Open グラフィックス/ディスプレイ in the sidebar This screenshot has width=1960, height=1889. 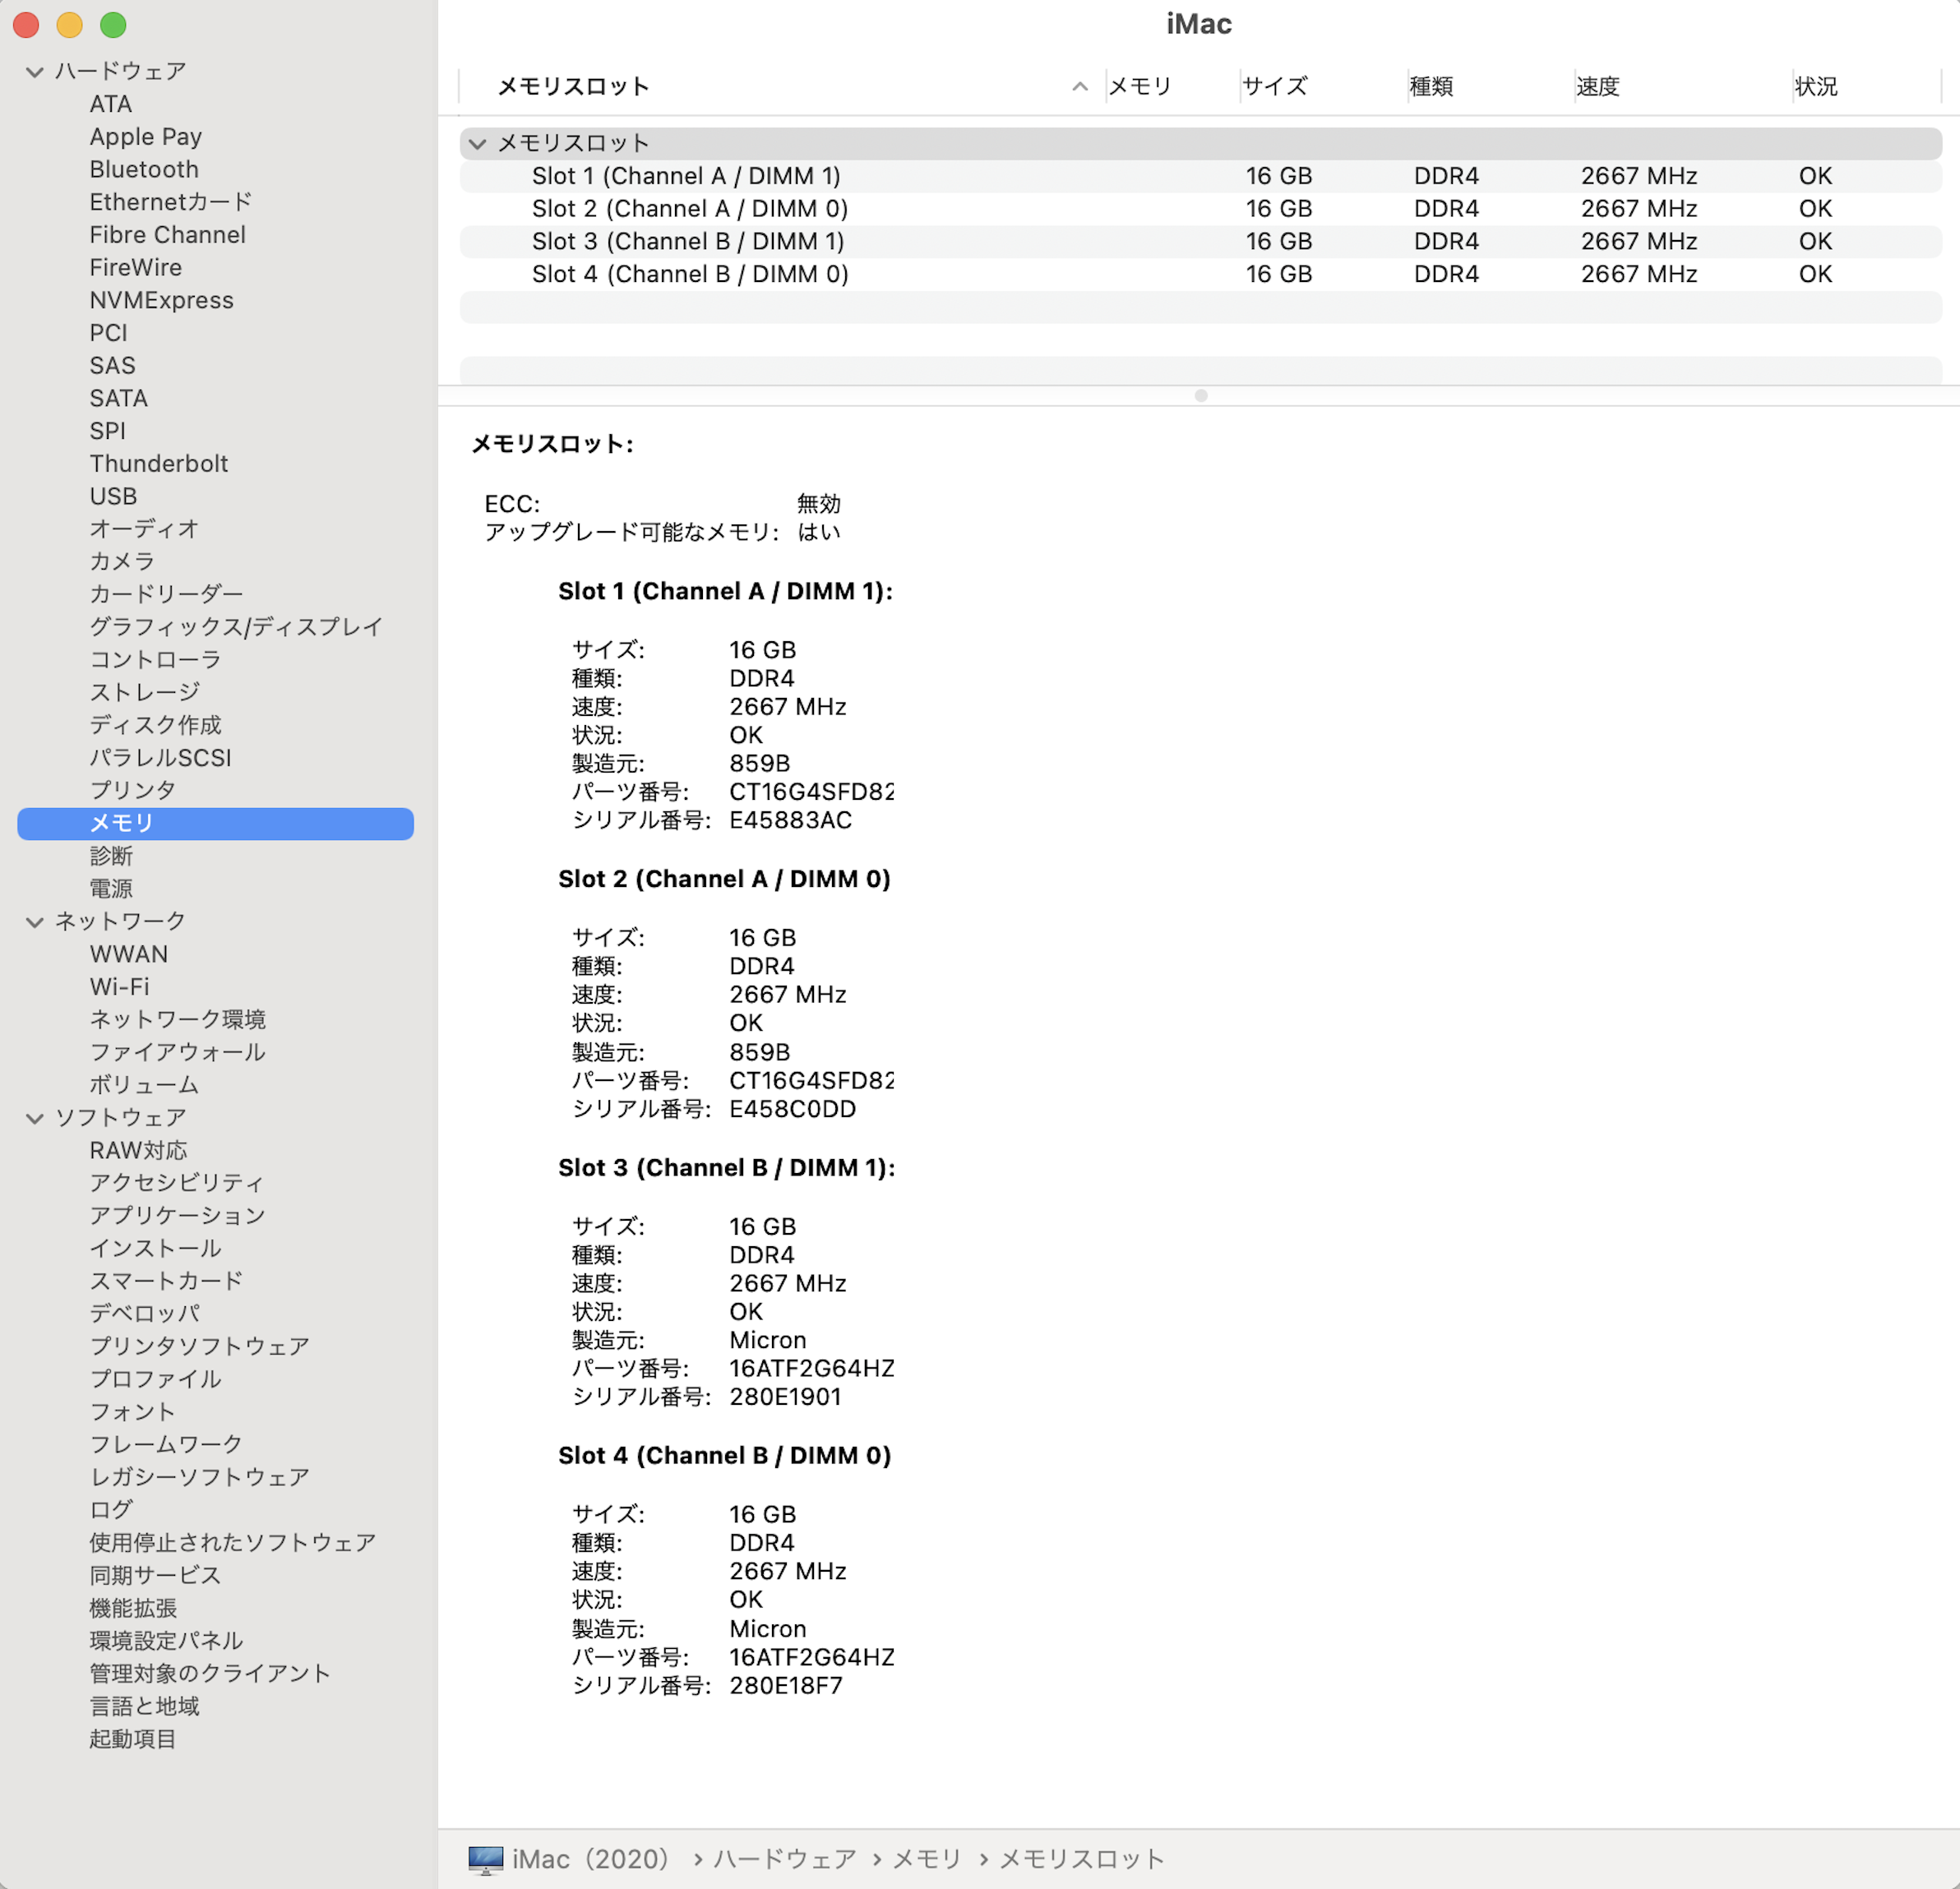pos(237,627)
